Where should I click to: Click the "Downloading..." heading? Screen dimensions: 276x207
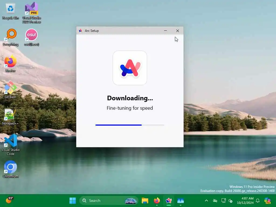click(x=130, y=98)
